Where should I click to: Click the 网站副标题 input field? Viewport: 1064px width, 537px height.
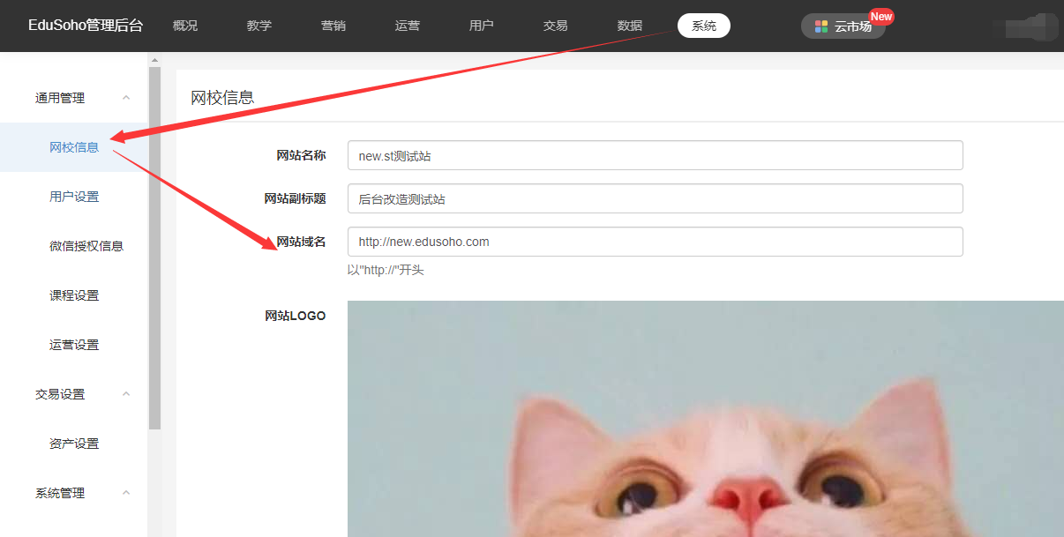pyautogui.click(x=655, y=198)
